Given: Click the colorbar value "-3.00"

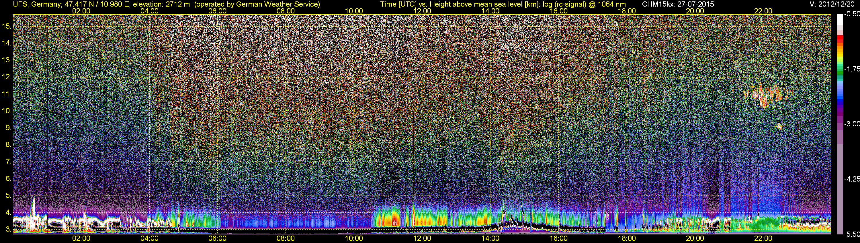Looking at the screenshot, I should [852, 124].
